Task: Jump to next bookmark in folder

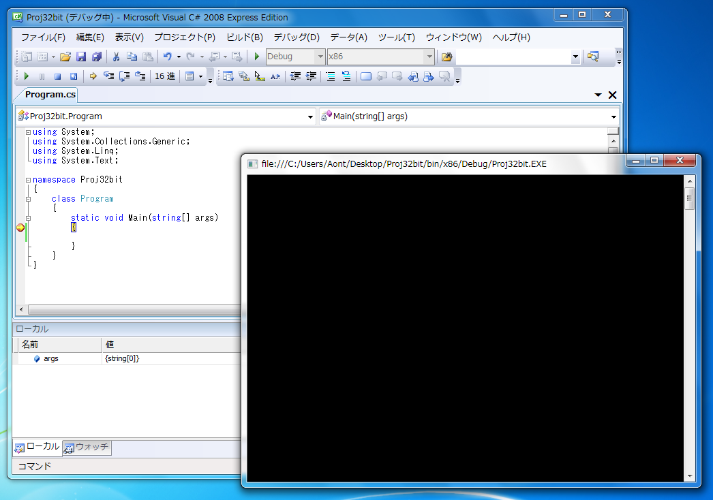Action: pyautogui.click(x=428, y=76)
